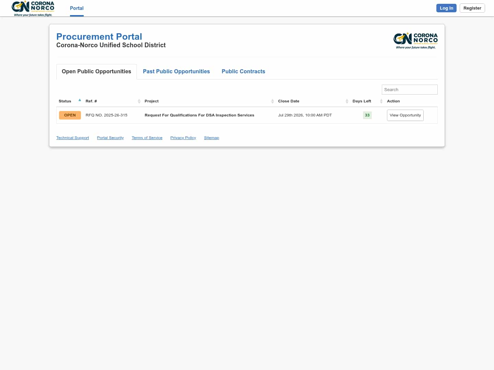
Task: Click the 'Days Left' header text
Action: (x=362, y=101)
